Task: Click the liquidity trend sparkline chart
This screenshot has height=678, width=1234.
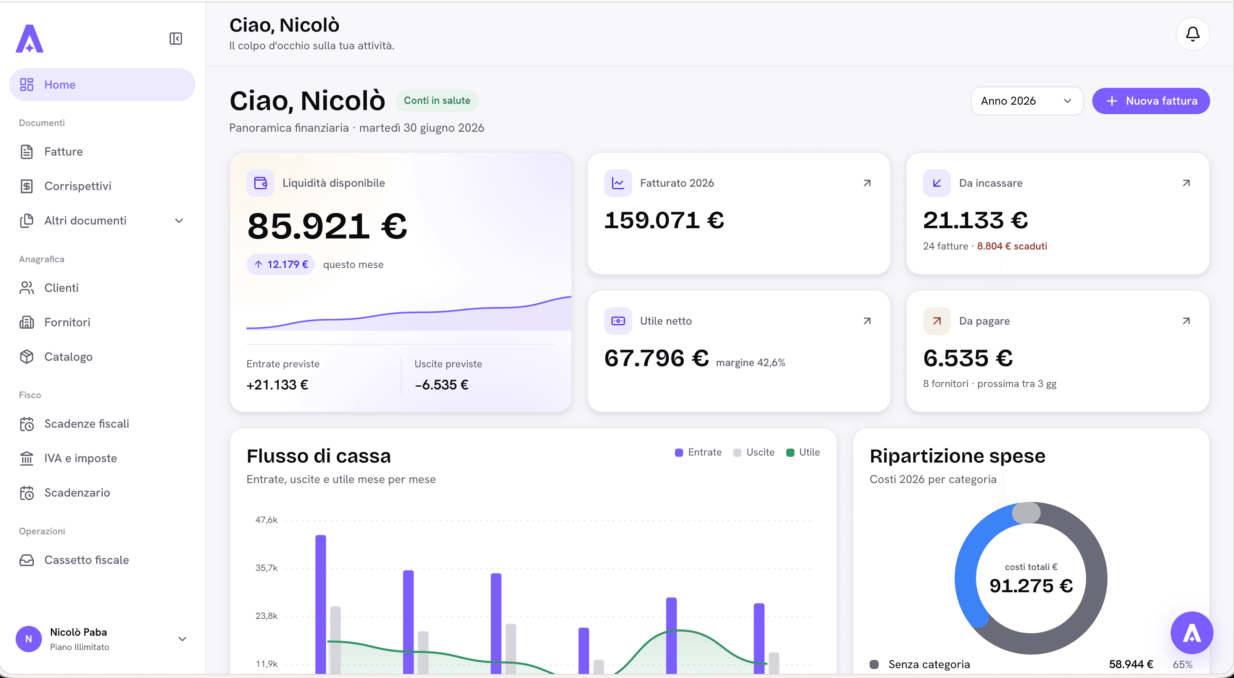Action: 409,314
